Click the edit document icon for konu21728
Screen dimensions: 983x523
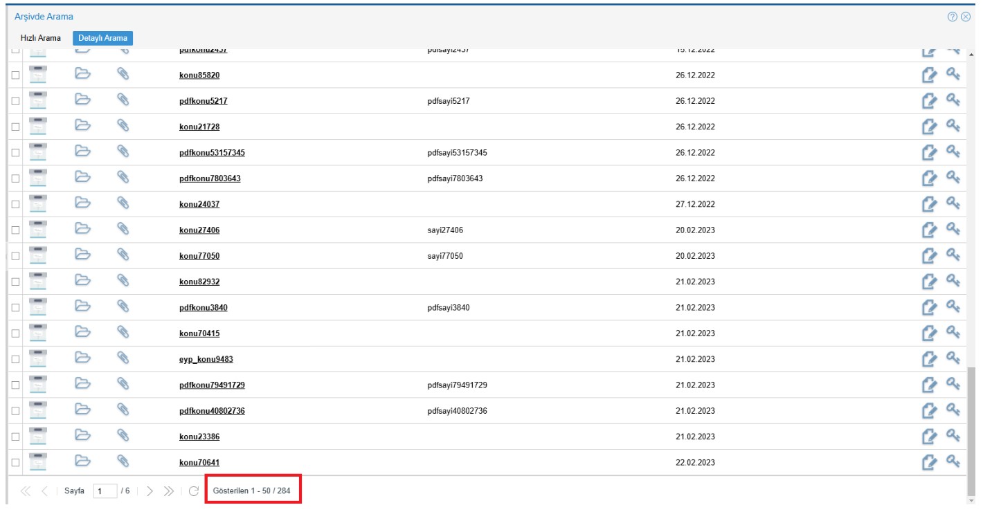929,127
